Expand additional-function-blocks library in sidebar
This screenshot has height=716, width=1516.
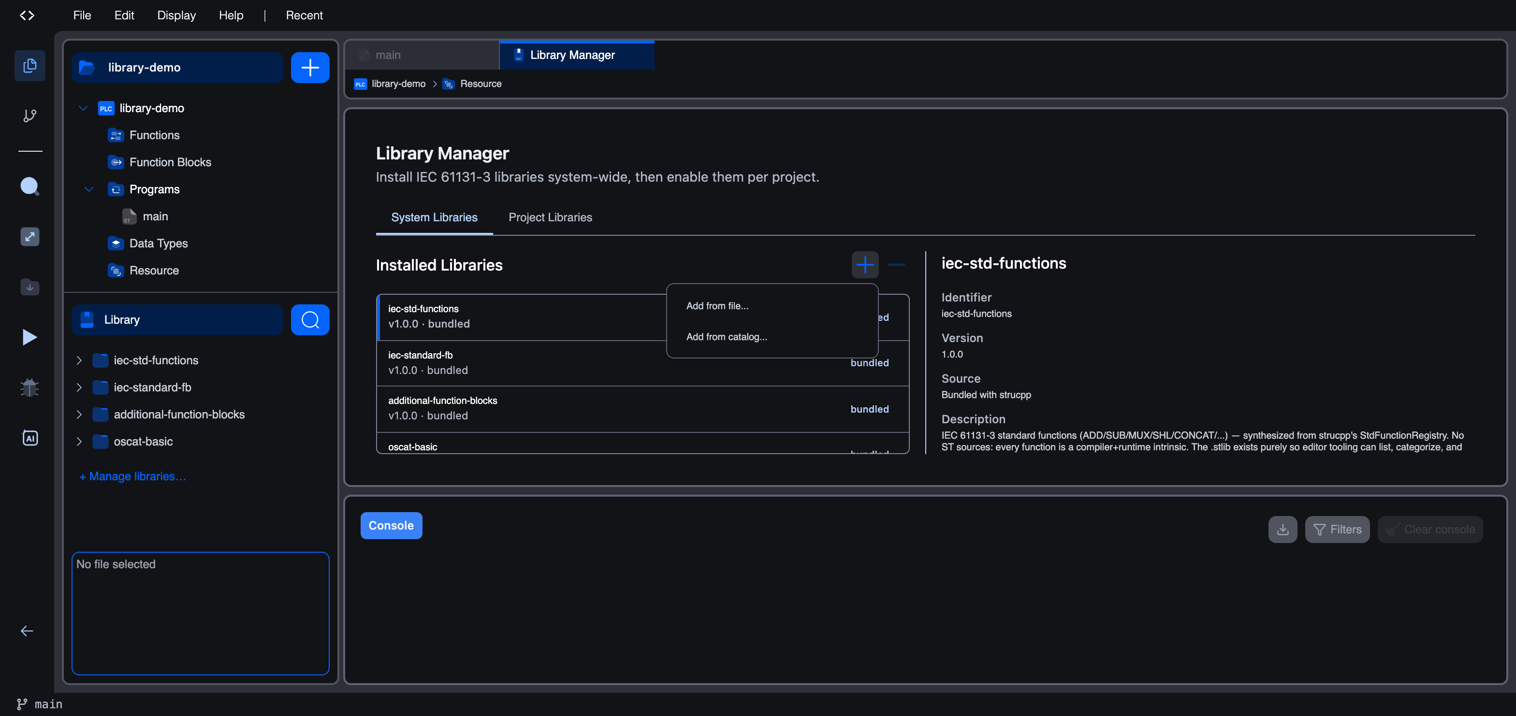click(x=79, y=414)
